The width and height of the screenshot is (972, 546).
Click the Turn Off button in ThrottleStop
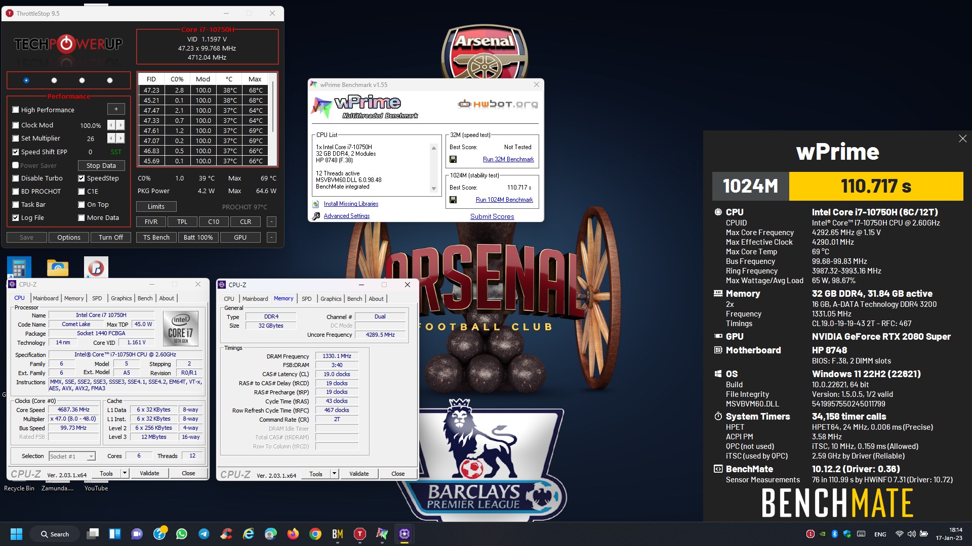tap(111, 237)
